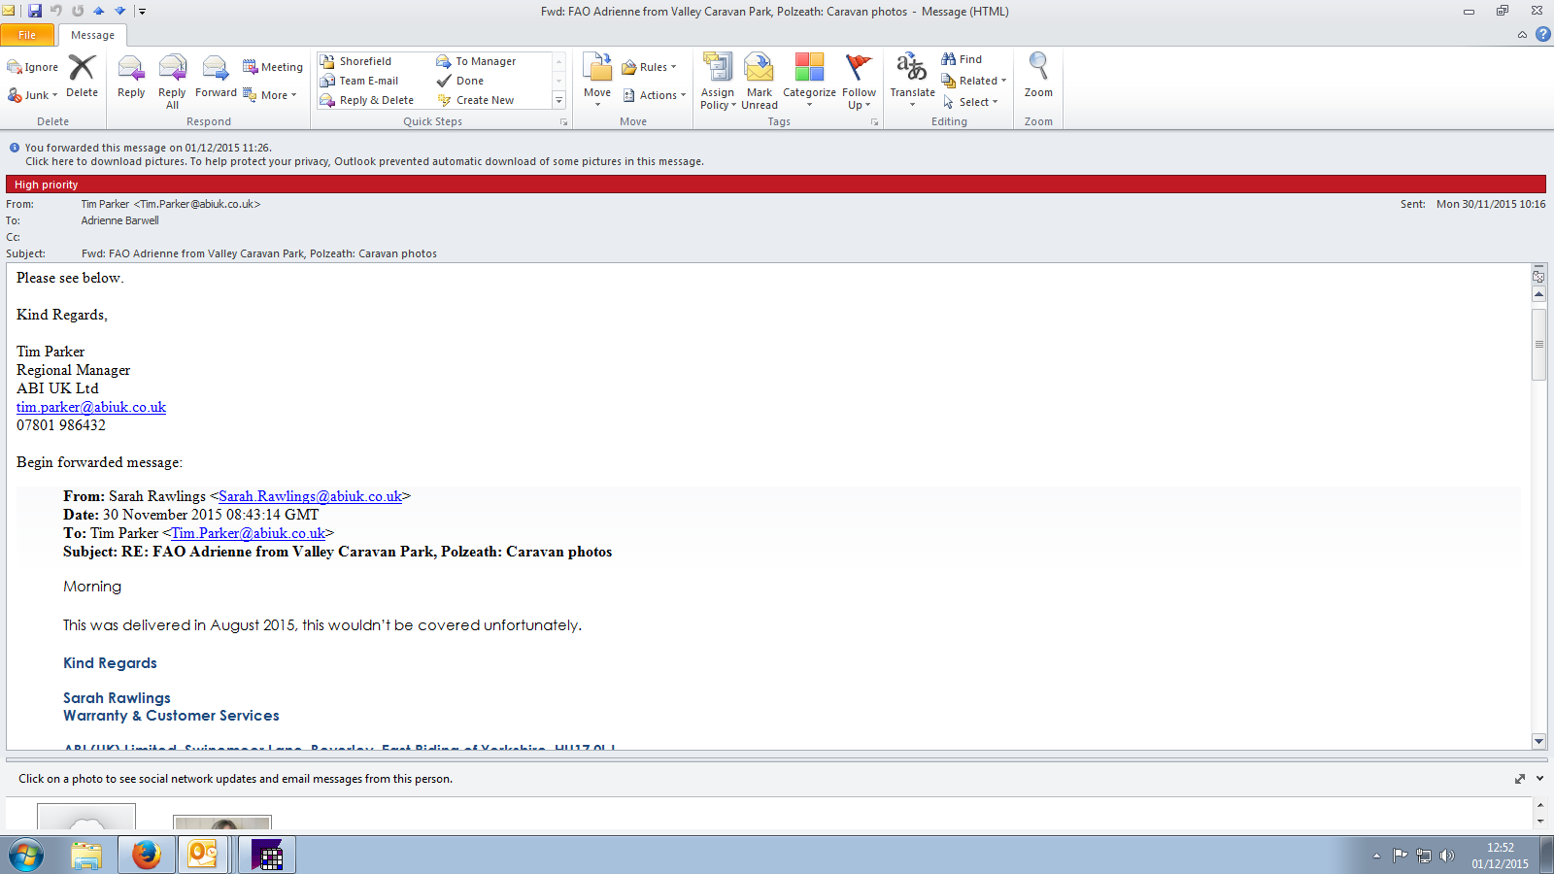Open the Translate dropdown
Image resolution: width=1554 pixels, height=874 pixels.
912,81
